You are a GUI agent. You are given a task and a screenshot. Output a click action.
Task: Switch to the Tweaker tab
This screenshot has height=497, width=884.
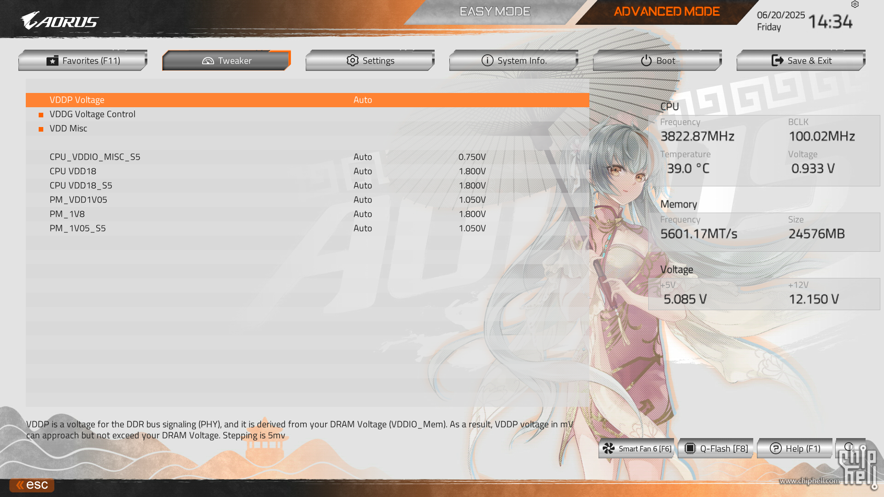point(227,60)
